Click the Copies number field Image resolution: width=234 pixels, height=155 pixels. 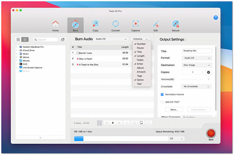191,72
